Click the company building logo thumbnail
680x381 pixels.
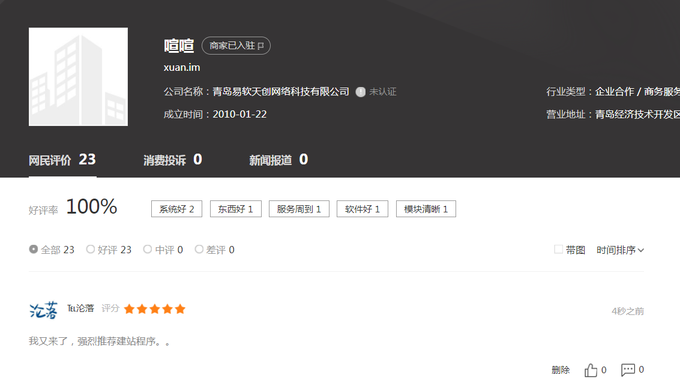coord(78,77)
